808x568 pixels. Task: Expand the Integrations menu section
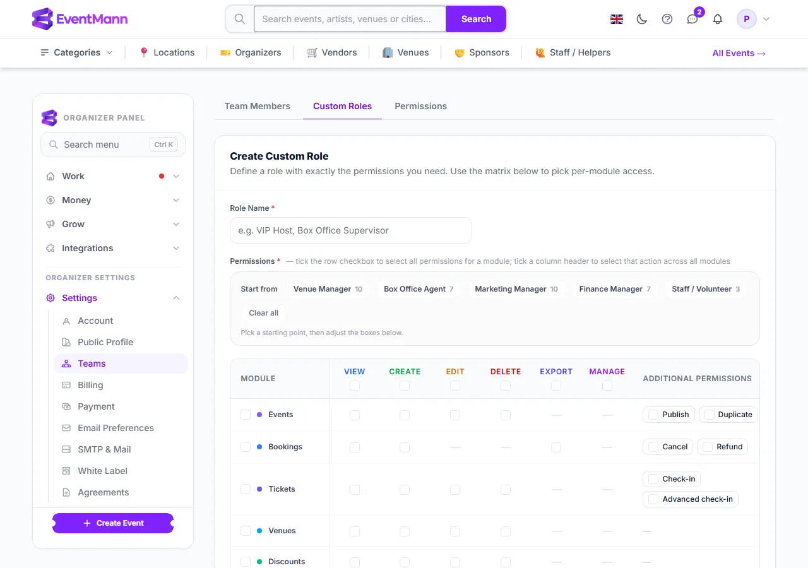113,248
